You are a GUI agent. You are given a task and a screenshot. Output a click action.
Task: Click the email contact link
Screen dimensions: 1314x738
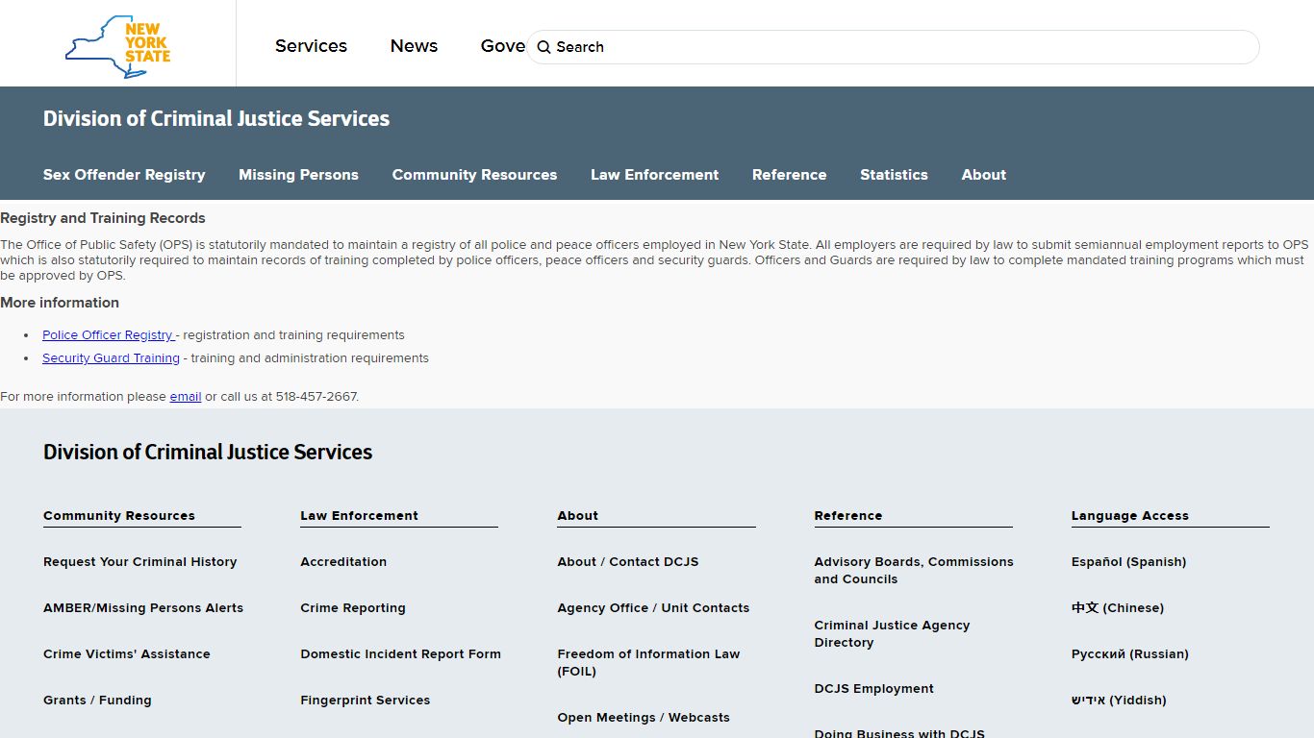click(186, 397)
